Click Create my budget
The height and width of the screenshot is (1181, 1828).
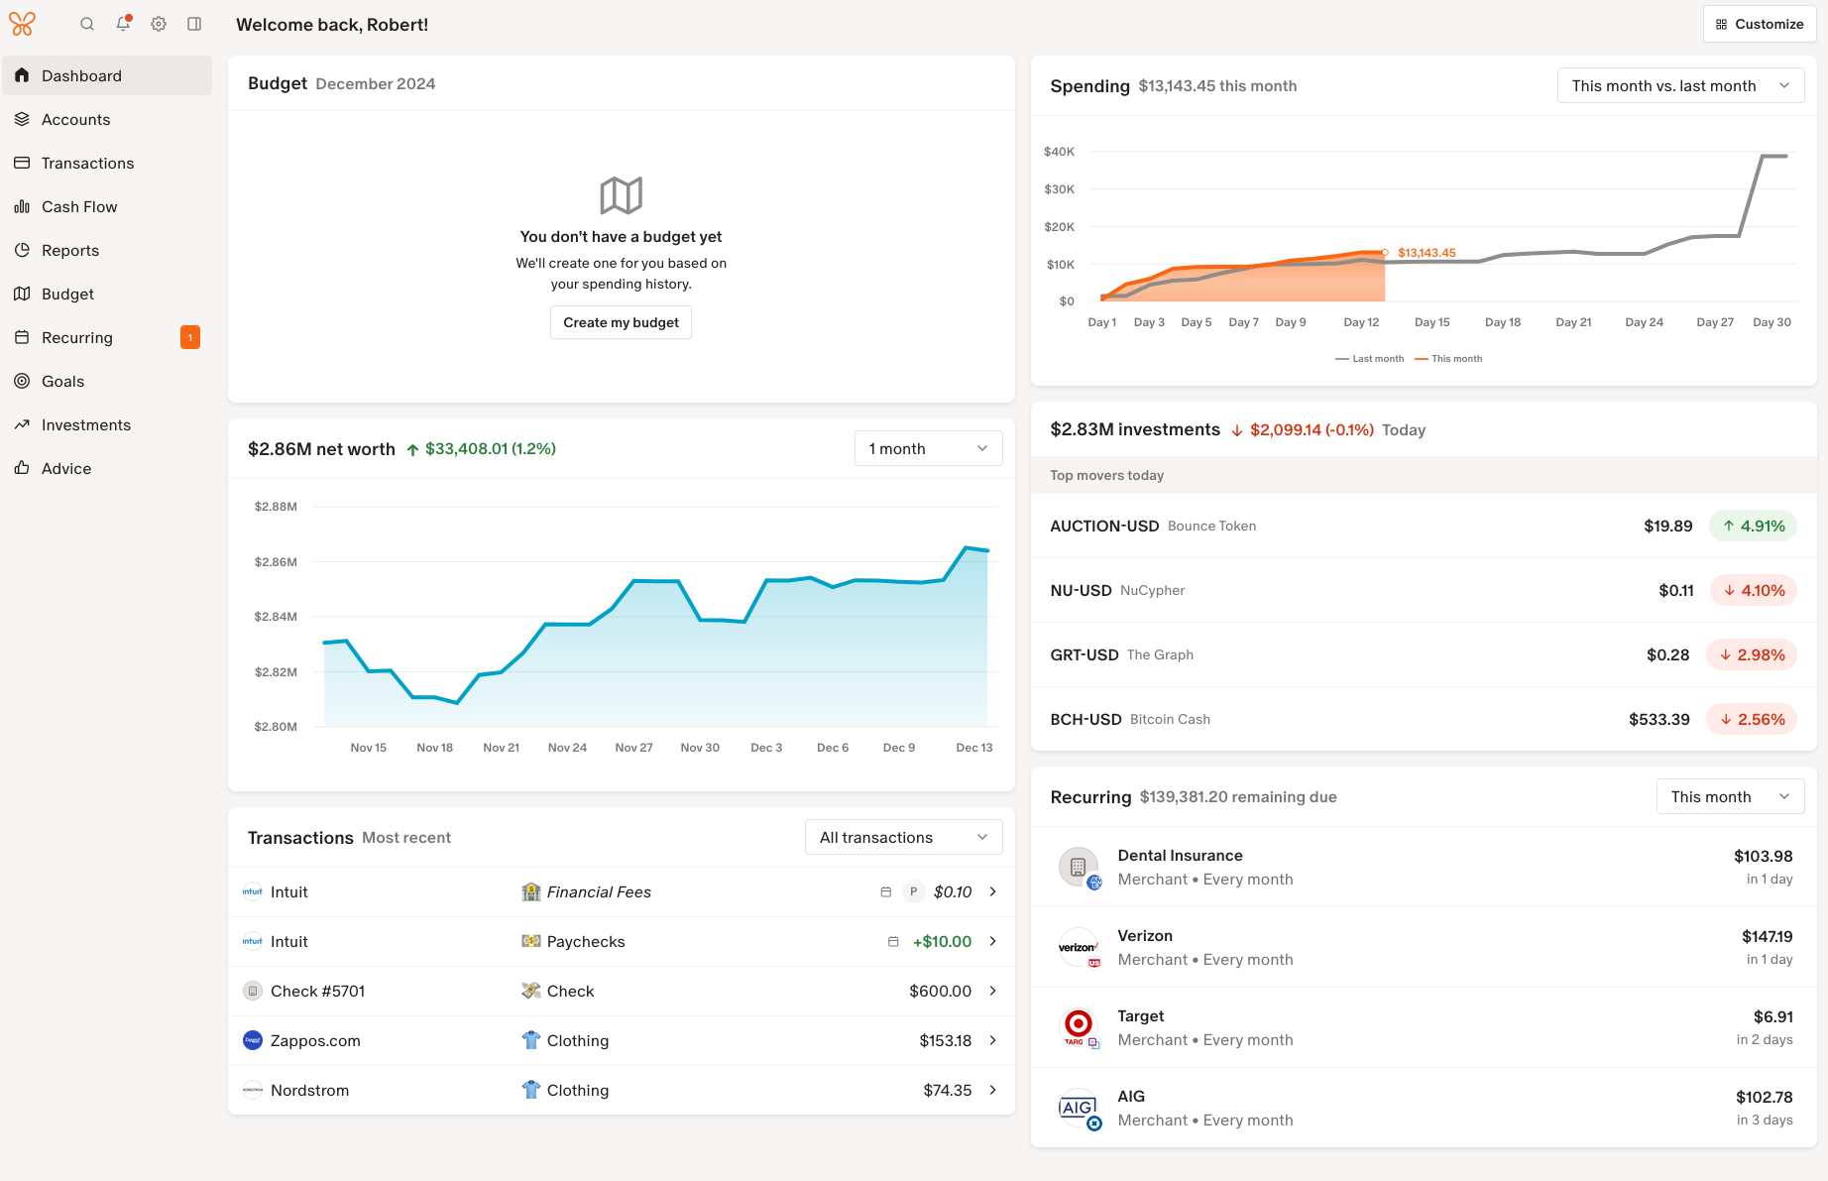621,322
